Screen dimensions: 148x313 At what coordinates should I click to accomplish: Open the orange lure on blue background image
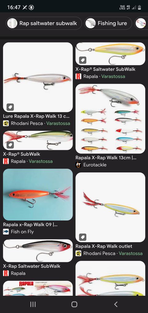tap(38, 195)
